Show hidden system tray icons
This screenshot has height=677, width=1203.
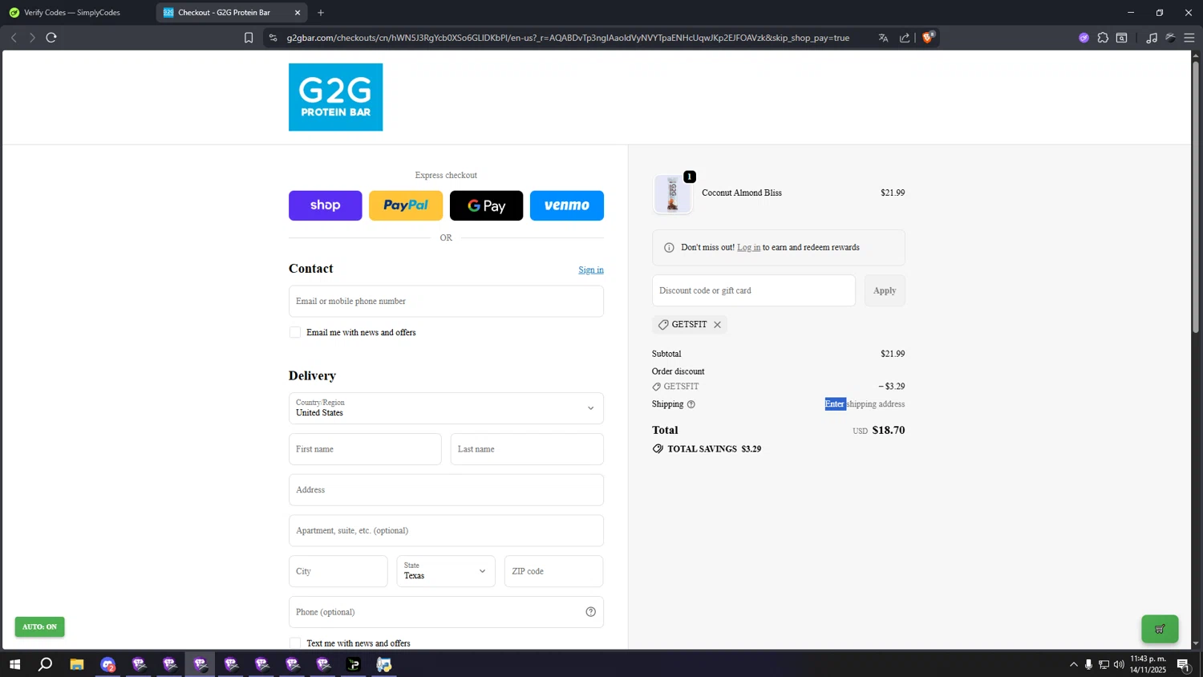1074,664
